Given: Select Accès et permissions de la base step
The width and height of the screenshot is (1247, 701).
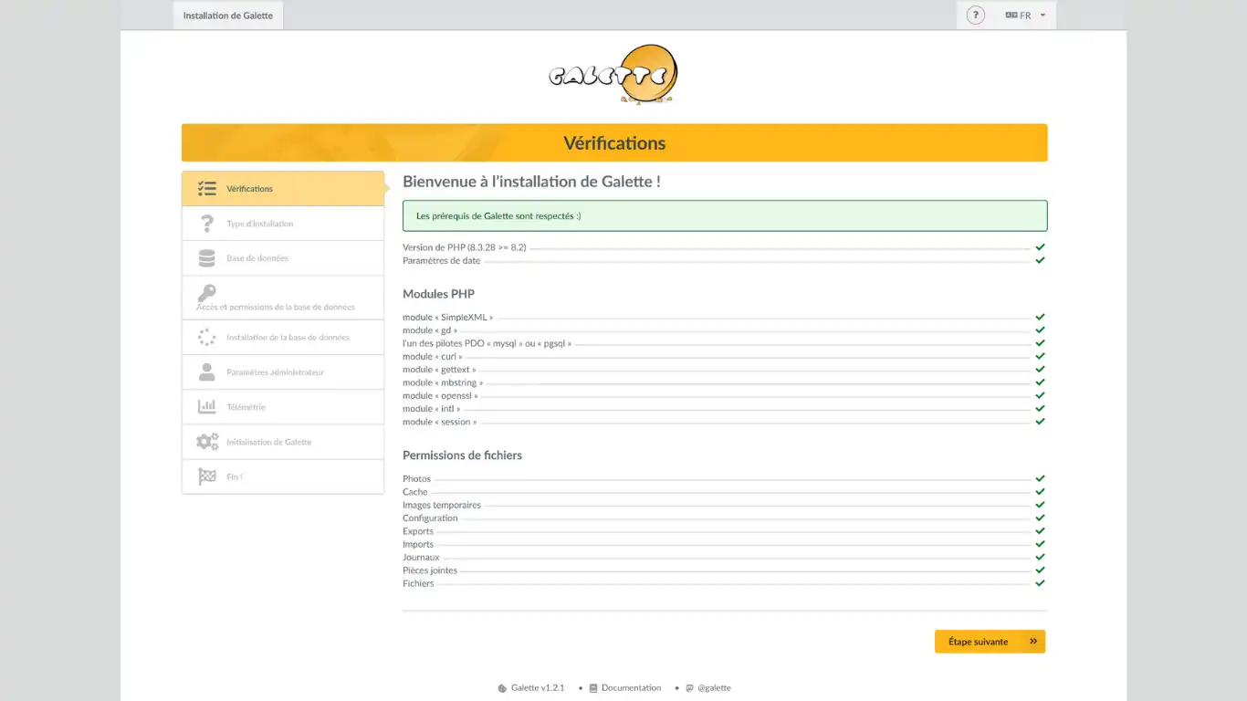Looking at the screenshot, I should tap(283, 298).
